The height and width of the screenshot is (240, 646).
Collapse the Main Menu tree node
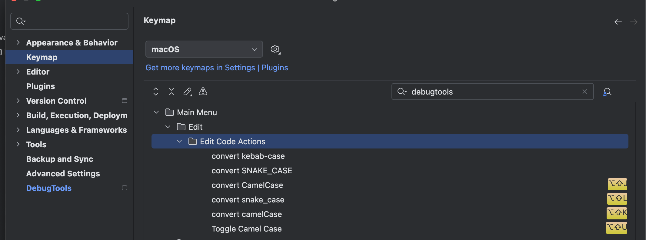156,112
